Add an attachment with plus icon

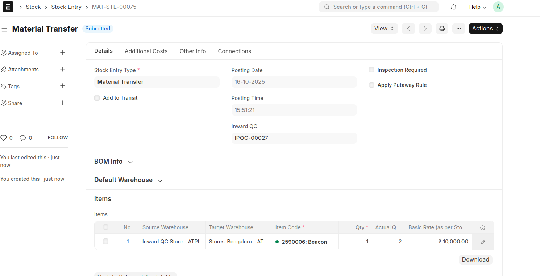point(62,69)
